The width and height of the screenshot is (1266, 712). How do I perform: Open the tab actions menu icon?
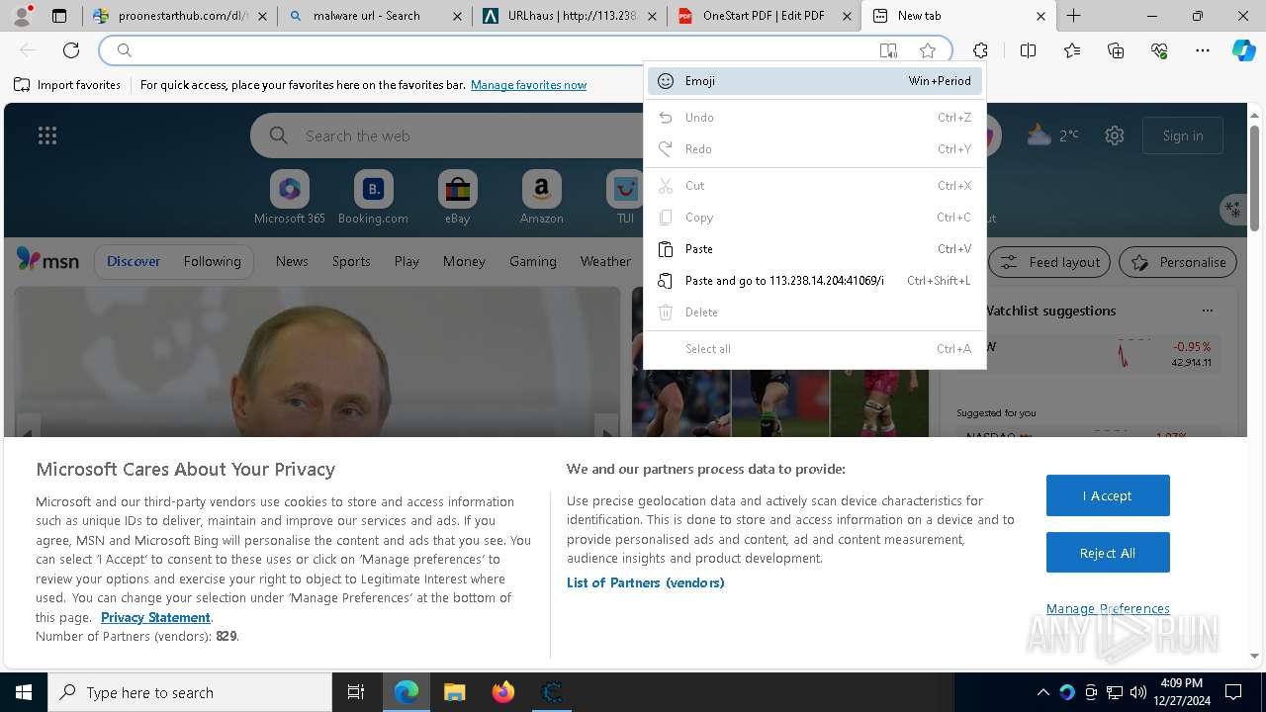coord(59,16)
